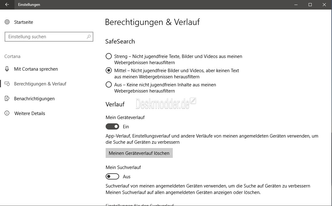The height and width of the screenshot is (206, 332).
Task: Click the Weitere Details info icon
Action: 7,113
